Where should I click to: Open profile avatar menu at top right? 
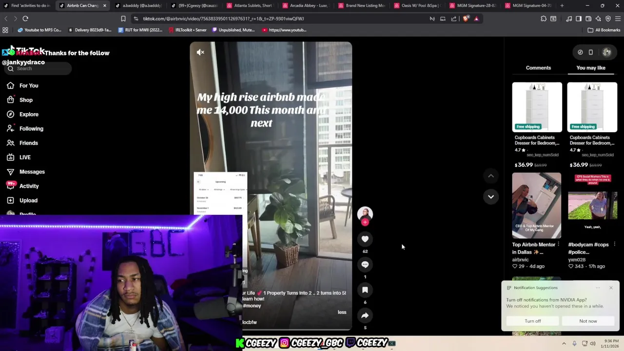coord(607,52)
